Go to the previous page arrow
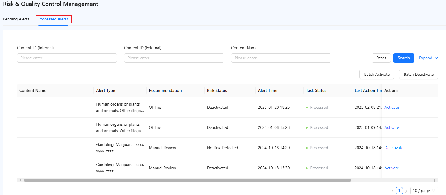446x195 pixels. click(392, 191)
